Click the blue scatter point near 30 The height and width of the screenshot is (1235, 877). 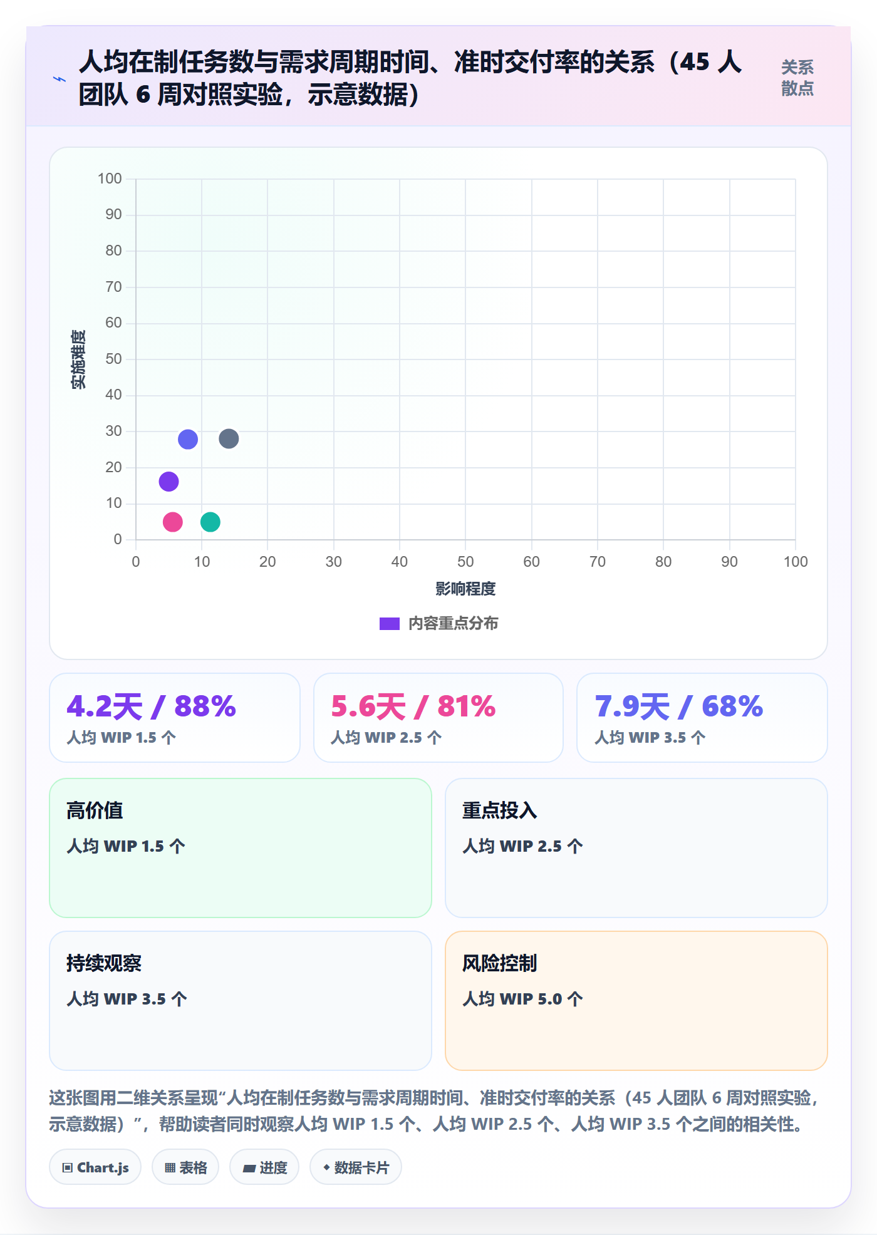[188, 439]
